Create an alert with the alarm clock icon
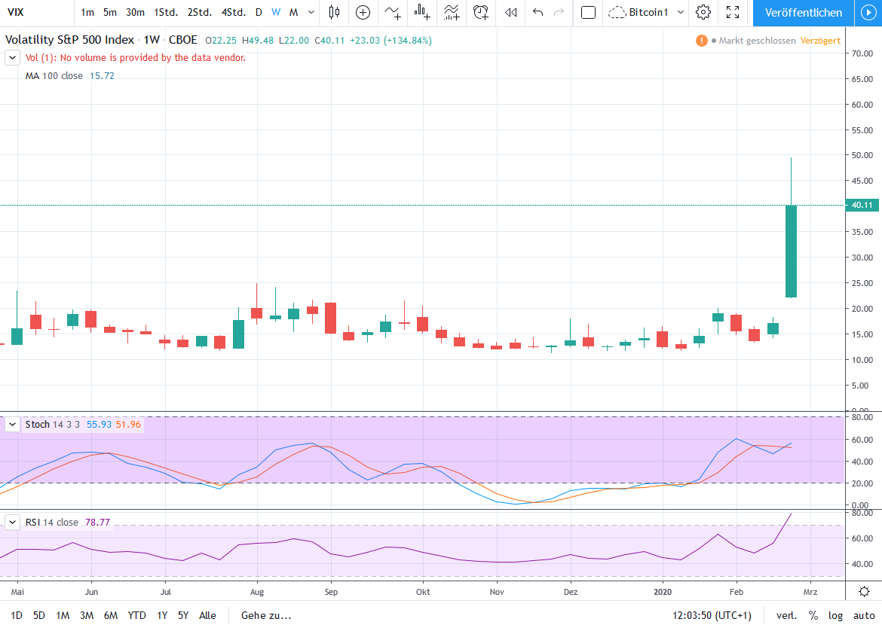Screen dimensions: 882x628 (480, 13)
